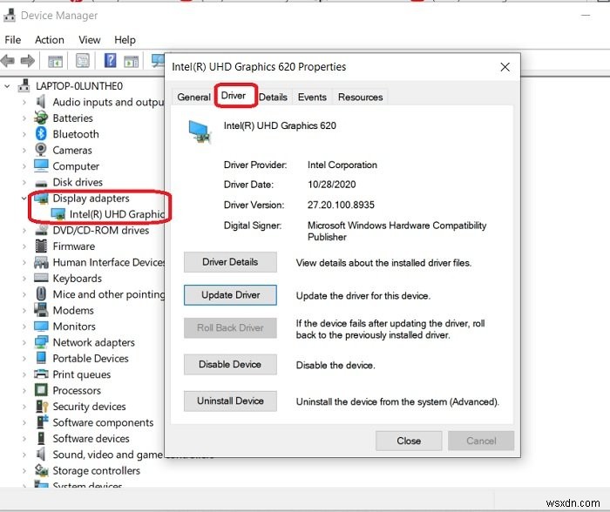Expand the Bluetooth node arrow
Viewport: 610px width, 512px height.
(24, 134)
